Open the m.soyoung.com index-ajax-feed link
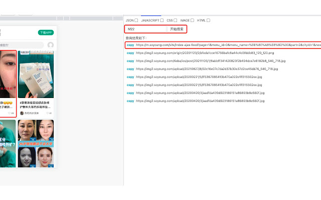Viewport: 321px width, 200px height. [x=228, y=45]
